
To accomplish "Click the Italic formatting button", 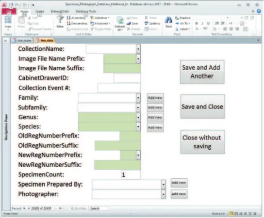I will click(x=202, y=24).
